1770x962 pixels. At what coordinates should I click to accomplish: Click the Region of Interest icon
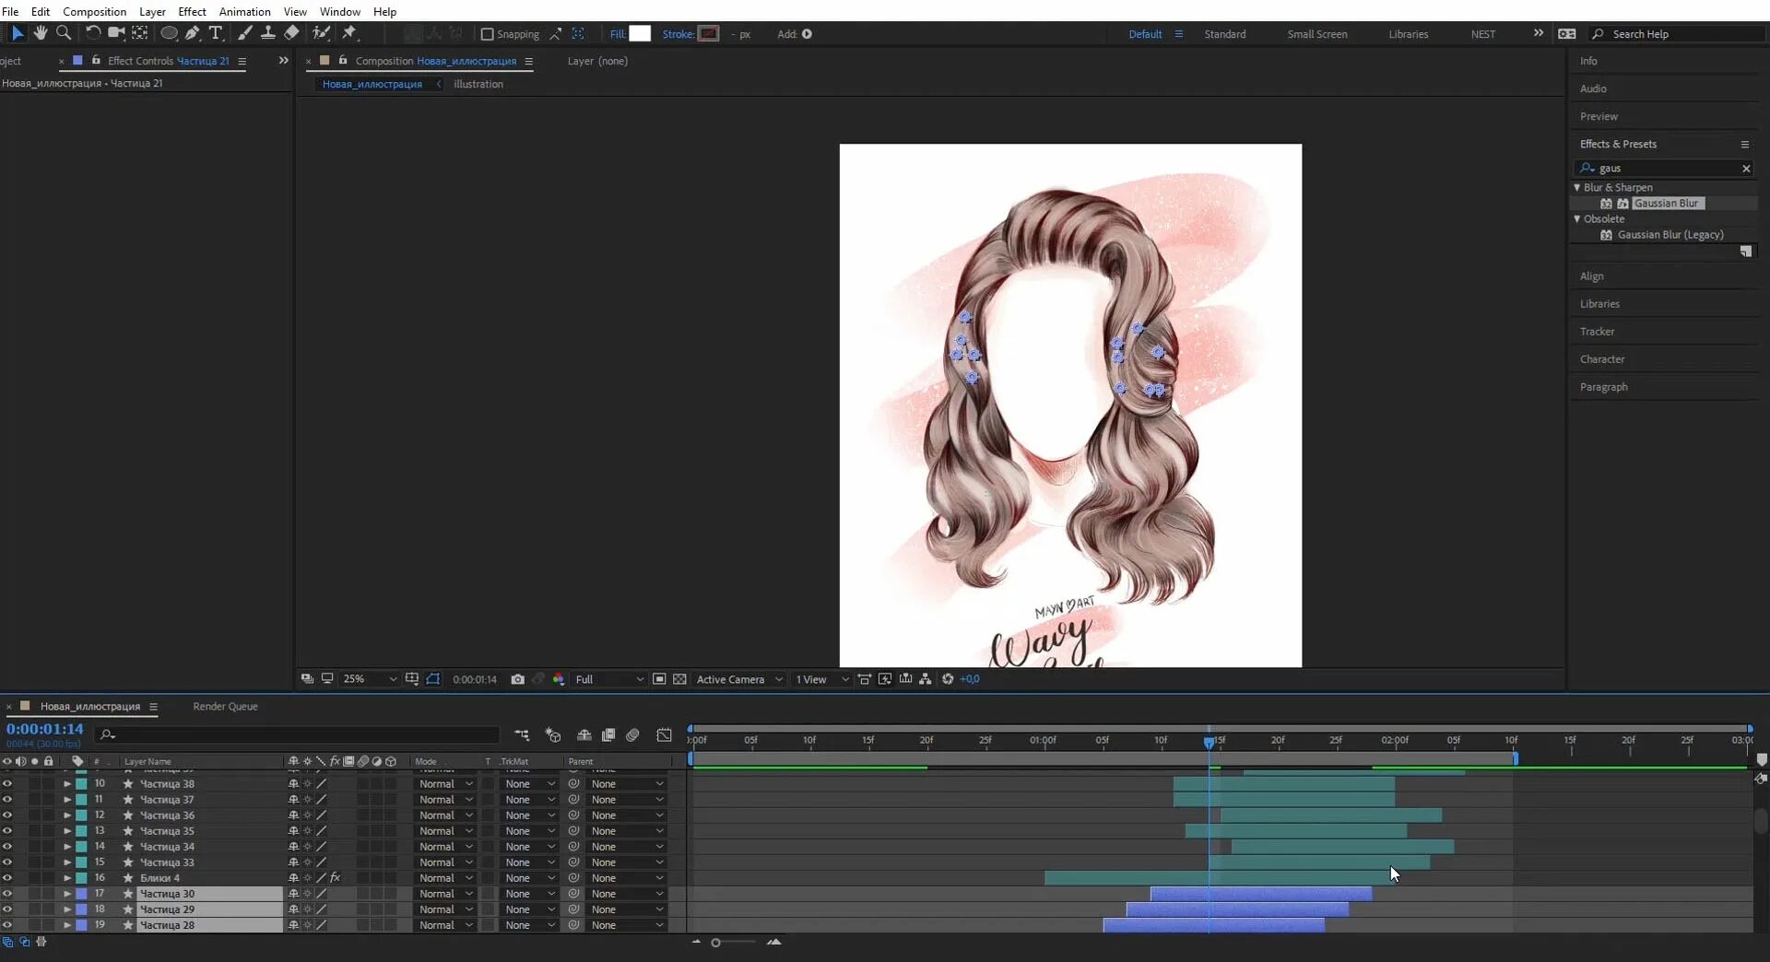click(659, 679)
